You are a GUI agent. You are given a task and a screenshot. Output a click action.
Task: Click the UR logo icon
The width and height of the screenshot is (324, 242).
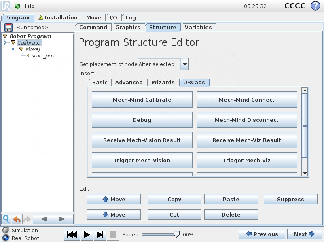[x=6, y=6]
